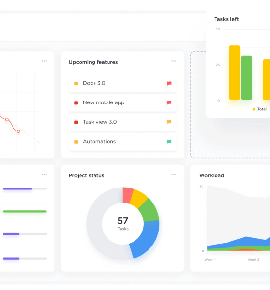Click Week 1 axis label in Workload

coord(210,260)
